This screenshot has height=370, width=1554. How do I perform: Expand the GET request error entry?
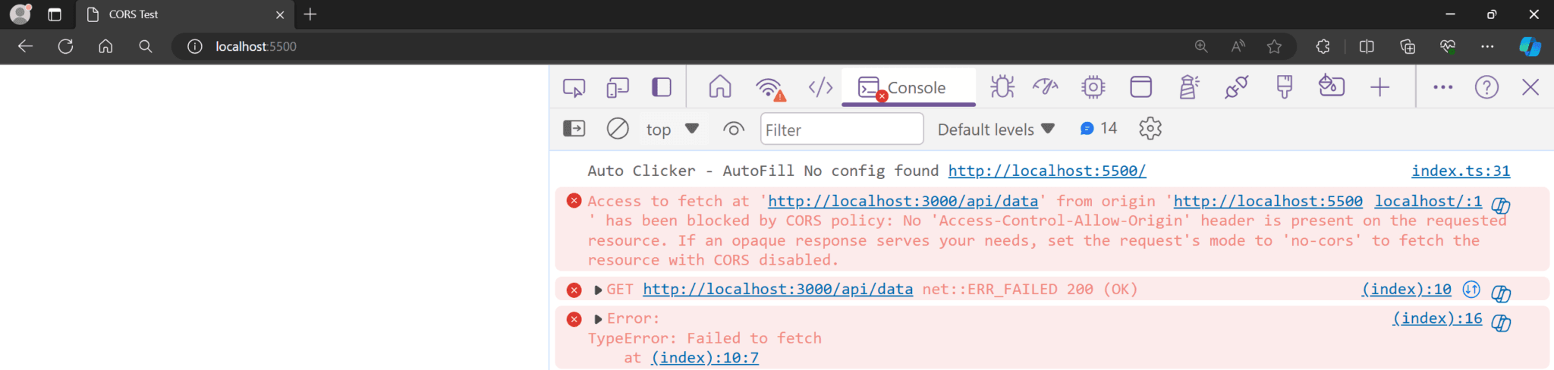(598, 290)
